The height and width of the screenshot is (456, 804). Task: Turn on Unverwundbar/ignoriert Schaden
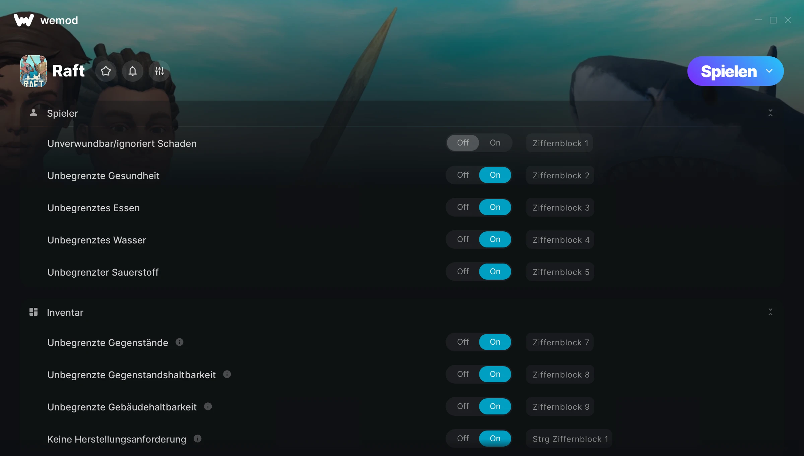tap(495, 143)
